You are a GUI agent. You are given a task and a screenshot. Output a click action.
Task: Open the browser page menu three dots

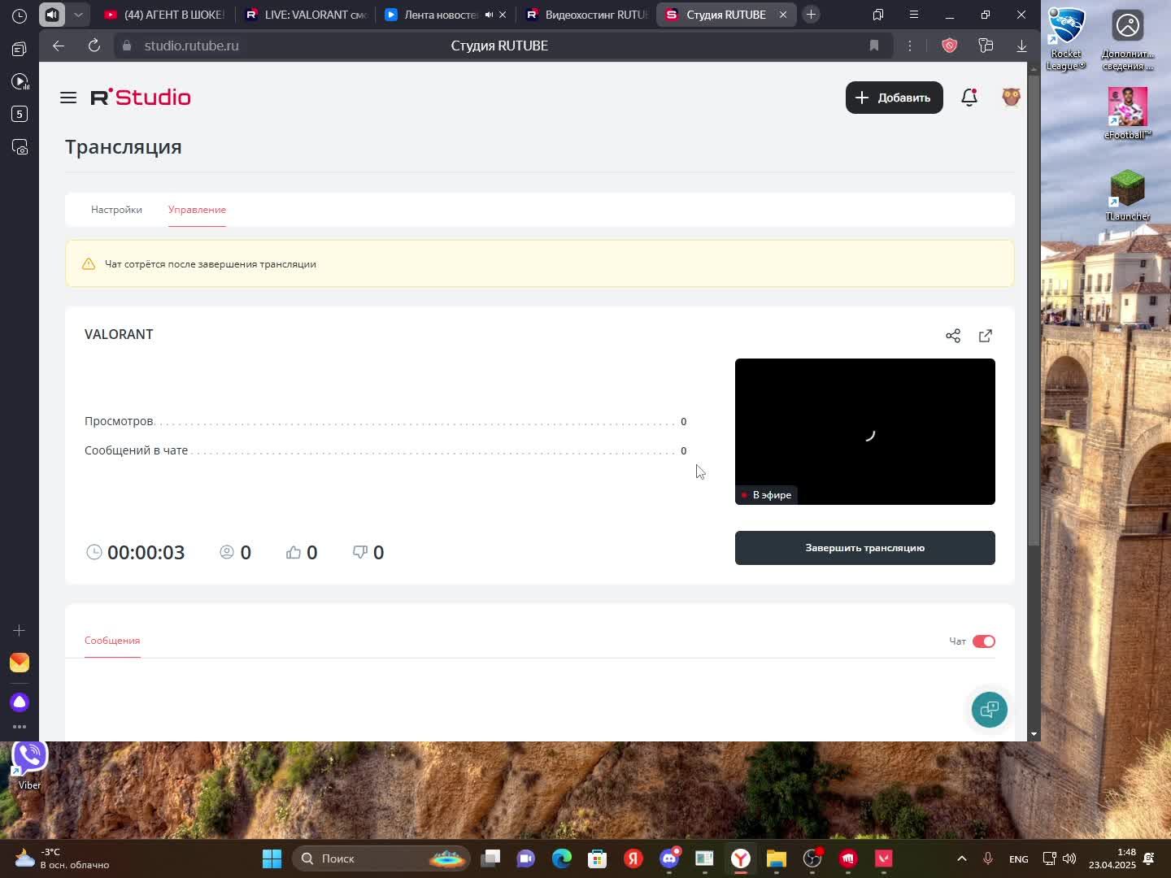(x=910, y=46)
